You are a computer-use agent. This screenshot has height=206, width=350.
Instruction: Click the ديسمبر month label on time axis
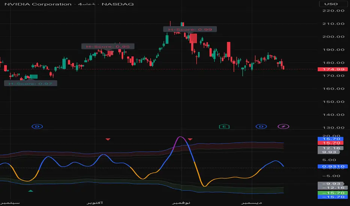pos(252,203)
